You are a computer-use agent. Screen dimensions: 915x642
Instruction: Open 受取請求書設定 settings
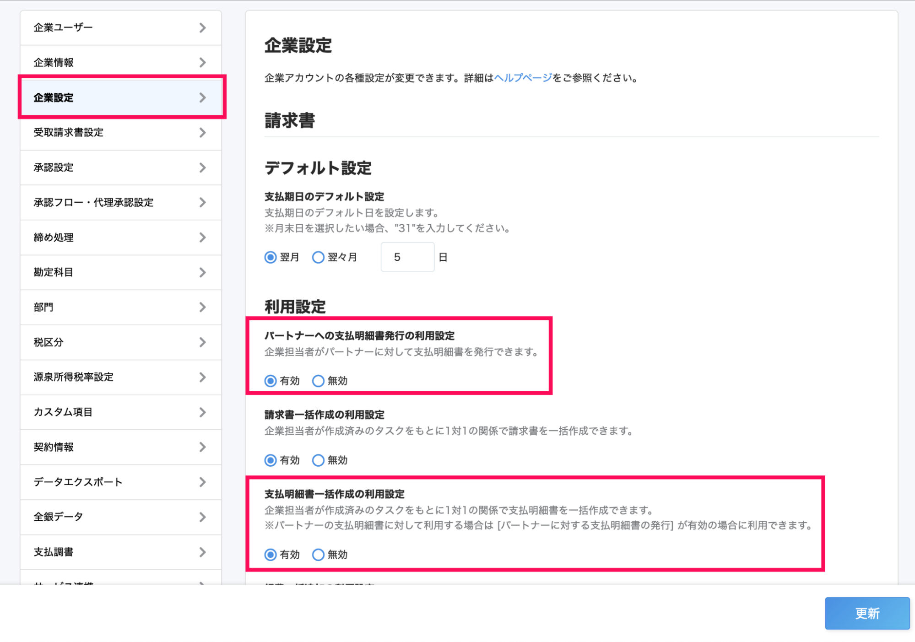[x=121, y=133]
